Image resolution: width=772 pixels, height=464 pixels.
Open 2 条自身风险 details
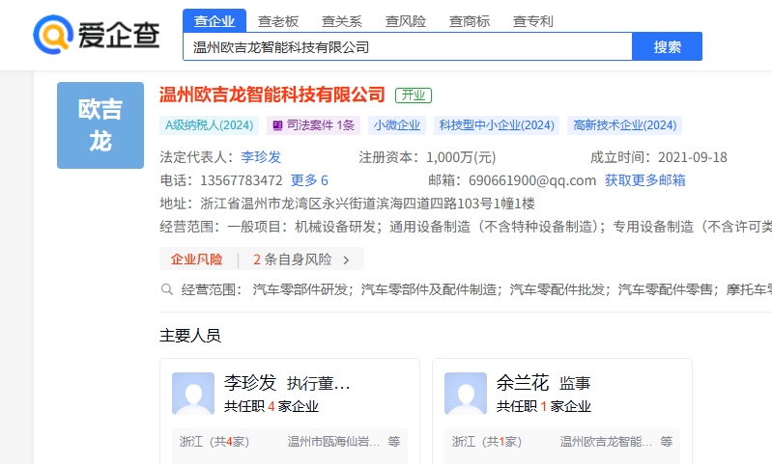[x=293, y=259]
